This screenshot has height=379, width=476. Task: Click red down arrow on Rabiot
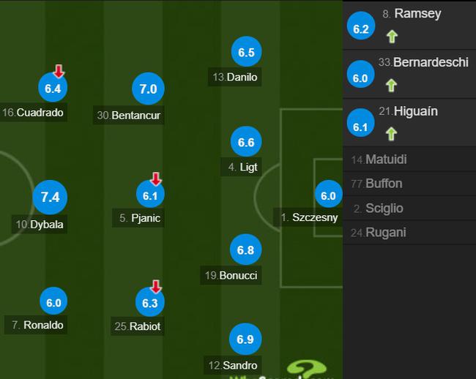pos(156,287)
